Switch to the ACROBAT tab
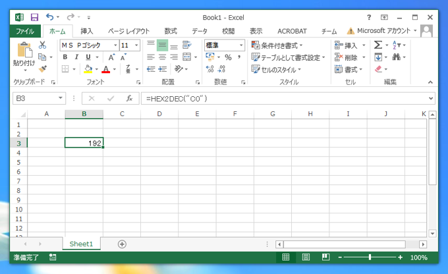Screen dimensions: 448x274 click(x=292, y=31)
